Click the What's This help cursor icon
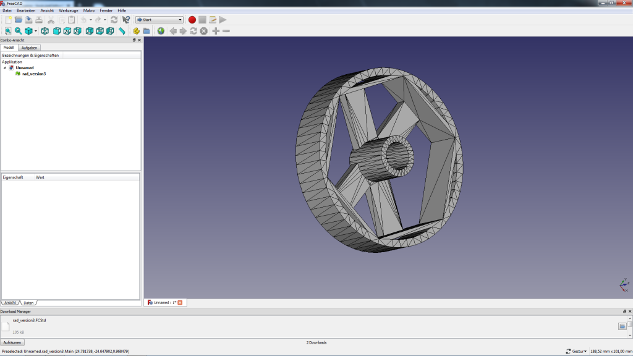Viewport: 633px width, 356px height. coord(126,20)
